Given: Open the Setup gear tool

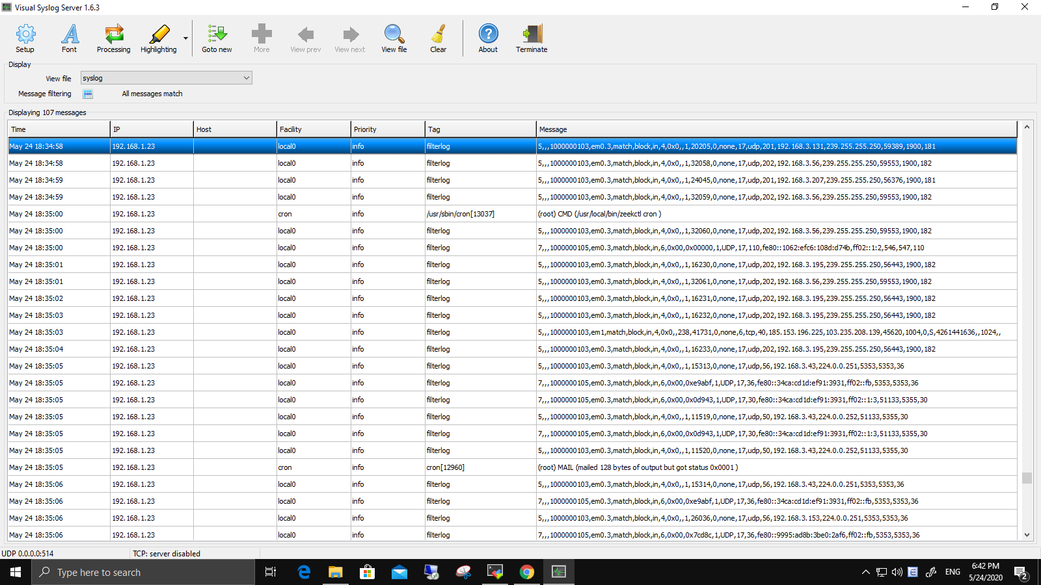Looking at the screenshot, I should [x=25, y=38].
